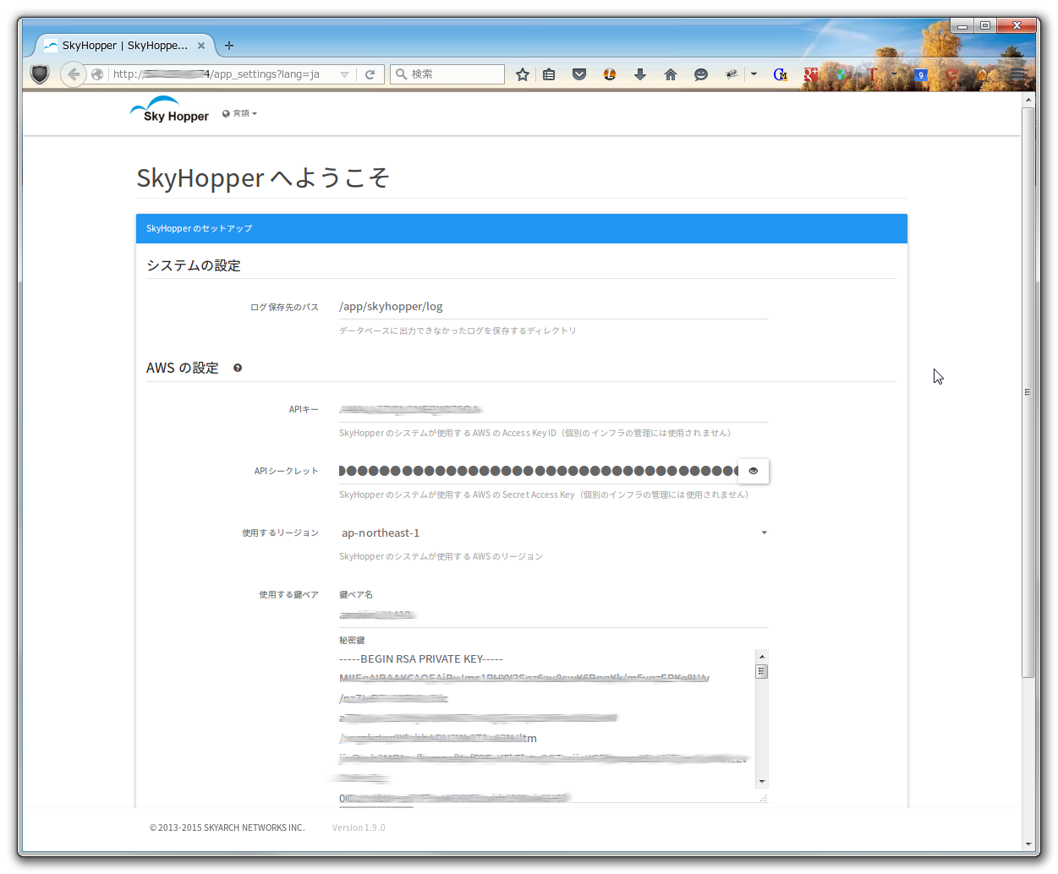This screenshot has width=1058, height=874.
Task: Click the 使用するリージョン label
Action: 281,533
